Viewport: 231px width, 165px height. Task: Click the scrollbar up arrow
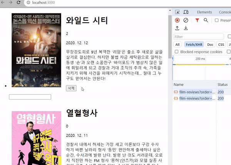170,10
